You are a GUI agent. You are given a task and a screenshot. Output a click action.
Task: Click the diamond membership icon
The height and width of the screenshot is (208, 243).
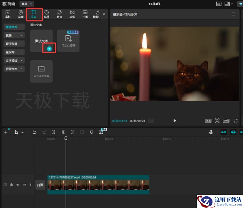coord(241,4)
